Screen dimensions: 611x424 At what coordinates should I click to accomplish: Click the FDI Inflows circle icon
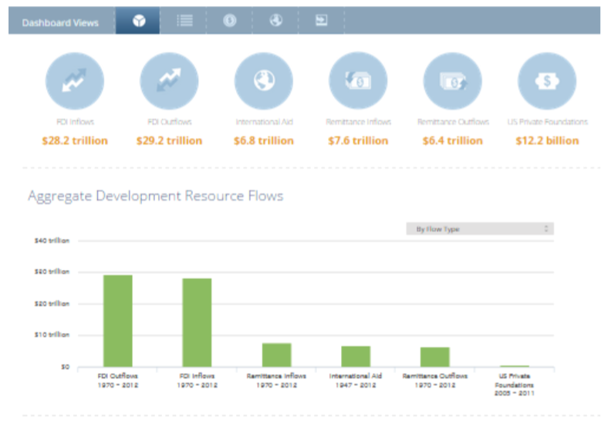(x=75, y=81)
